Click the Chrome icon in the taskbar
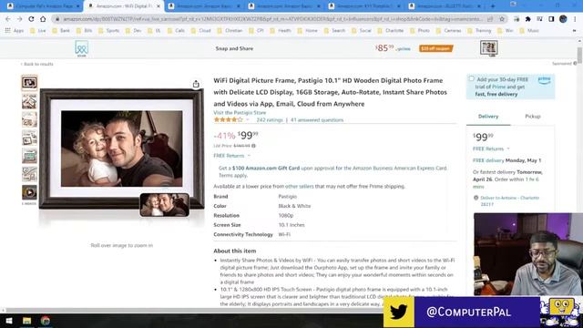The image size is (583, 328). point(46,321)
